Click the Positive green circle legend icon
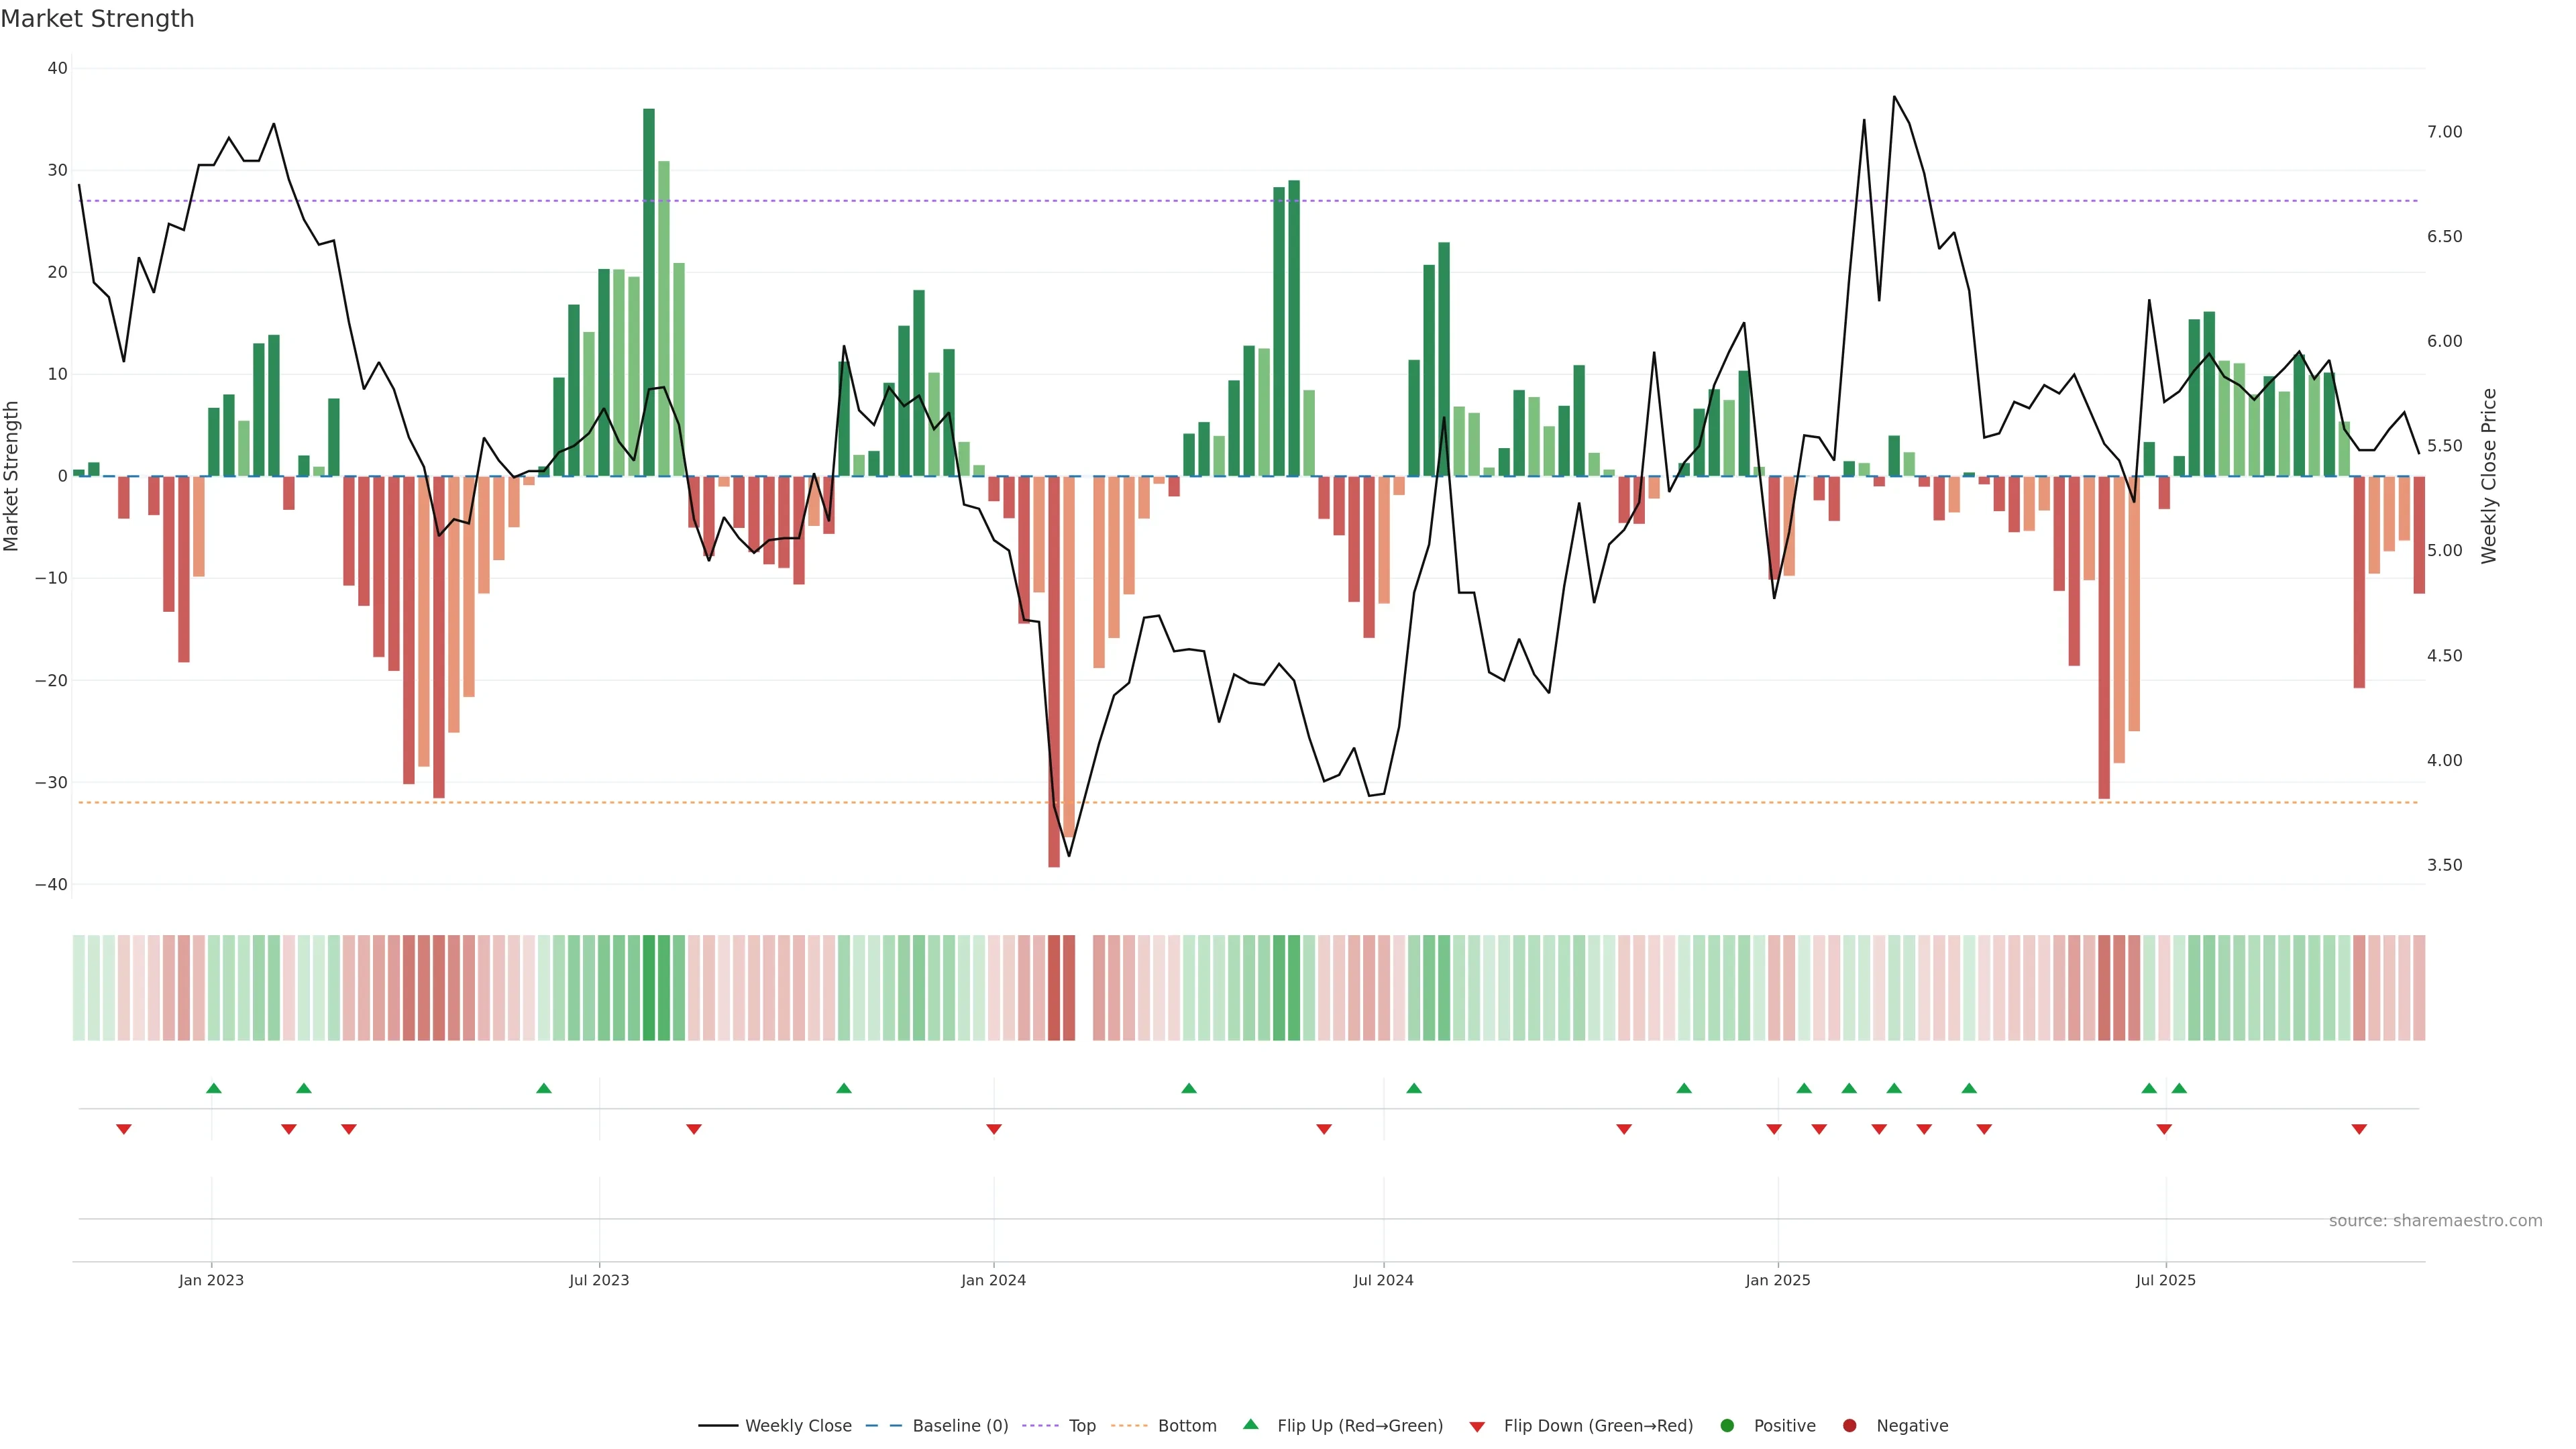Viewport: 2576px width, 1449px height. pos(1727,1426)
